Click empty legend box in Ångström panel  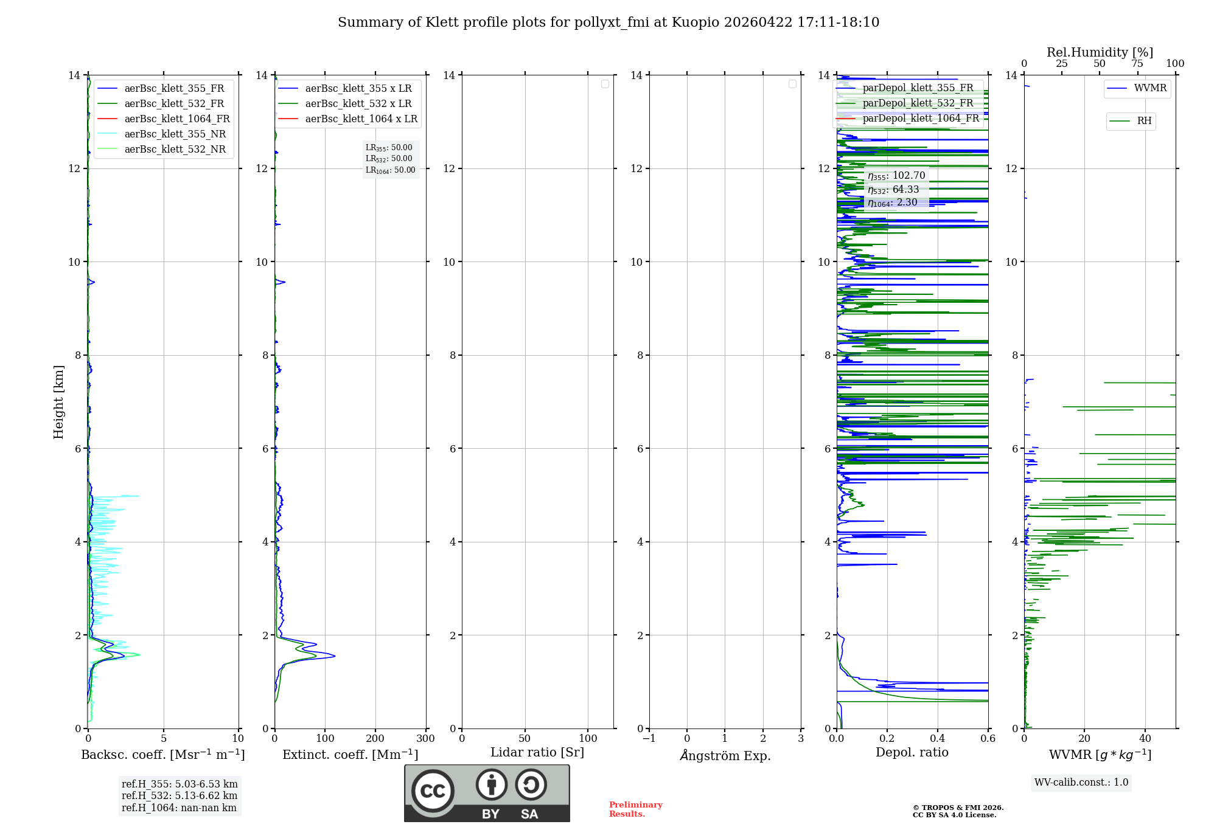coord(792,84)
